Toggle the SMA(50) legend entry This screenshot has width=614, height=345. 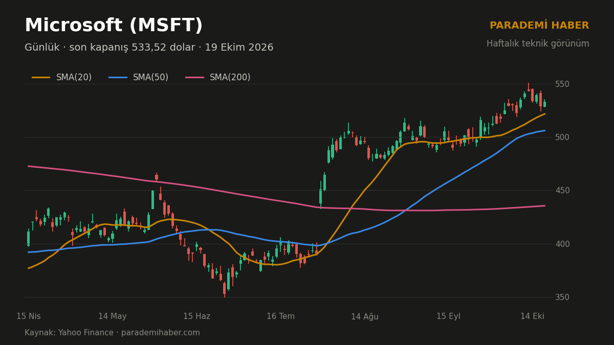click(139, 78)
